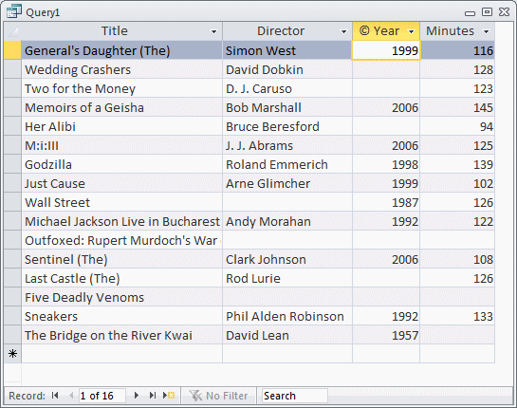Screen dimensions: 517x408
Task: Click the Two for the Money cell
Action: tap(121, 88)
